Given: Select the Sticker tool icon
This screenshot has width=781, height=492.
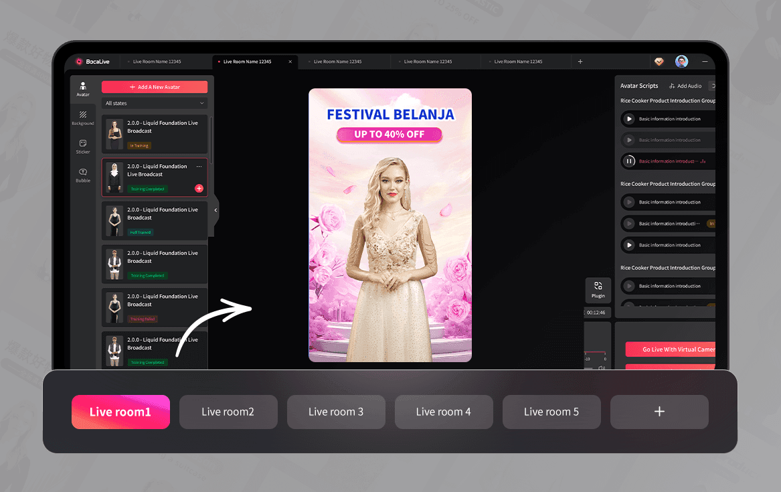Looking at the screenshot, I should [x=83, y=147].
